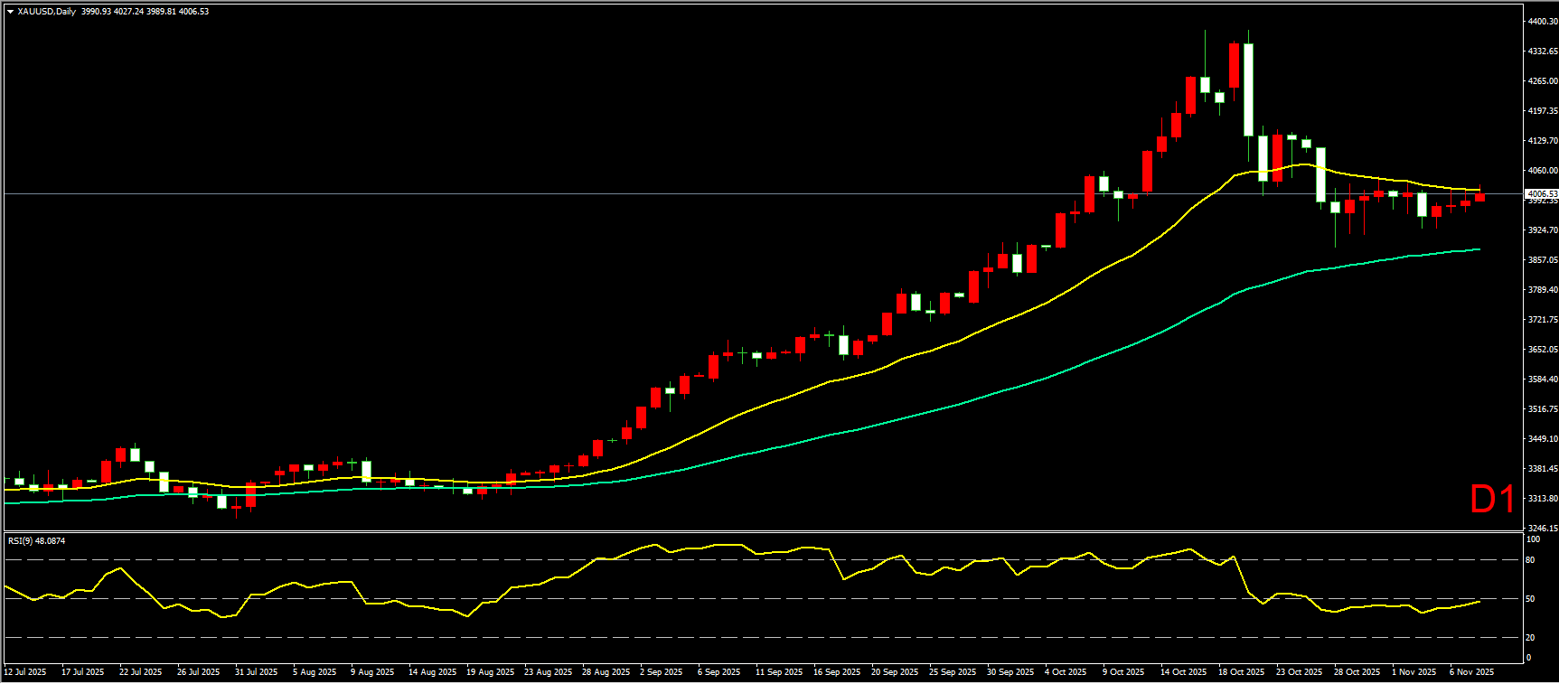
Task: Click the 3652.05 label on price axis
Action: [1542, 349]
